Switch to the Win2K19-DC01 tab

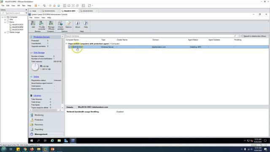pos(50,11)
